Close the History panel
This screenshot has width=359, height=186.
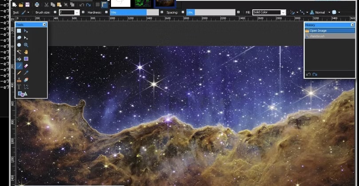[352, 25]
